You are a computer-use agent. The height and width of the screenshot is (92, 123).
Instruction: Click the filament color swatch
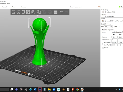pos(103,16)
